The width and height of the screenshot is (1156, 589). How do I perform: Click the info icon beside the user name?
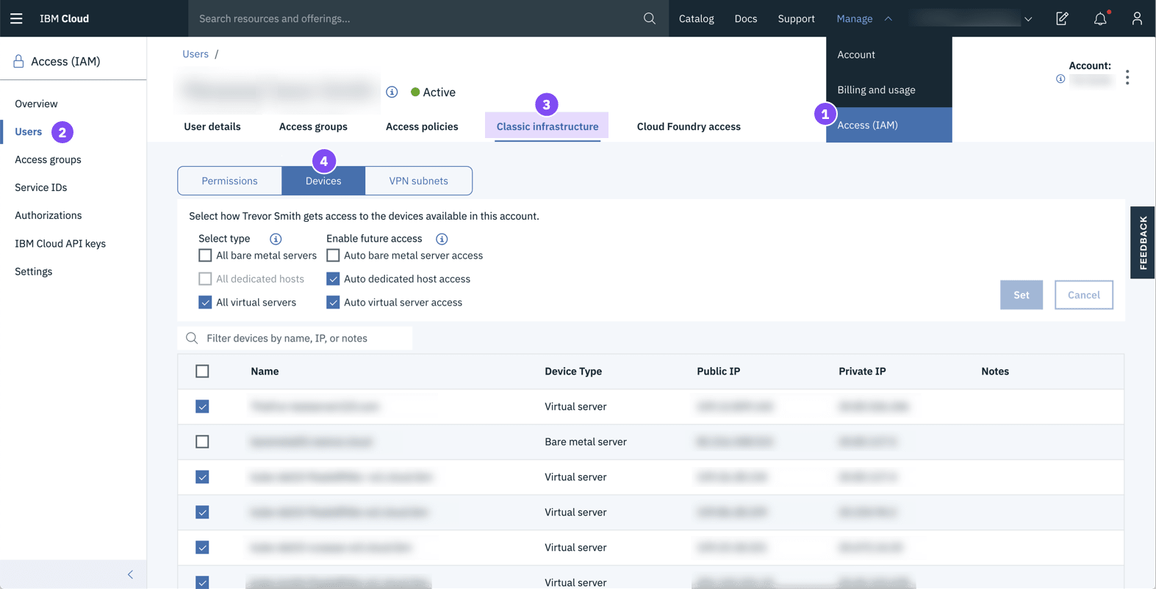coord(392,92)
